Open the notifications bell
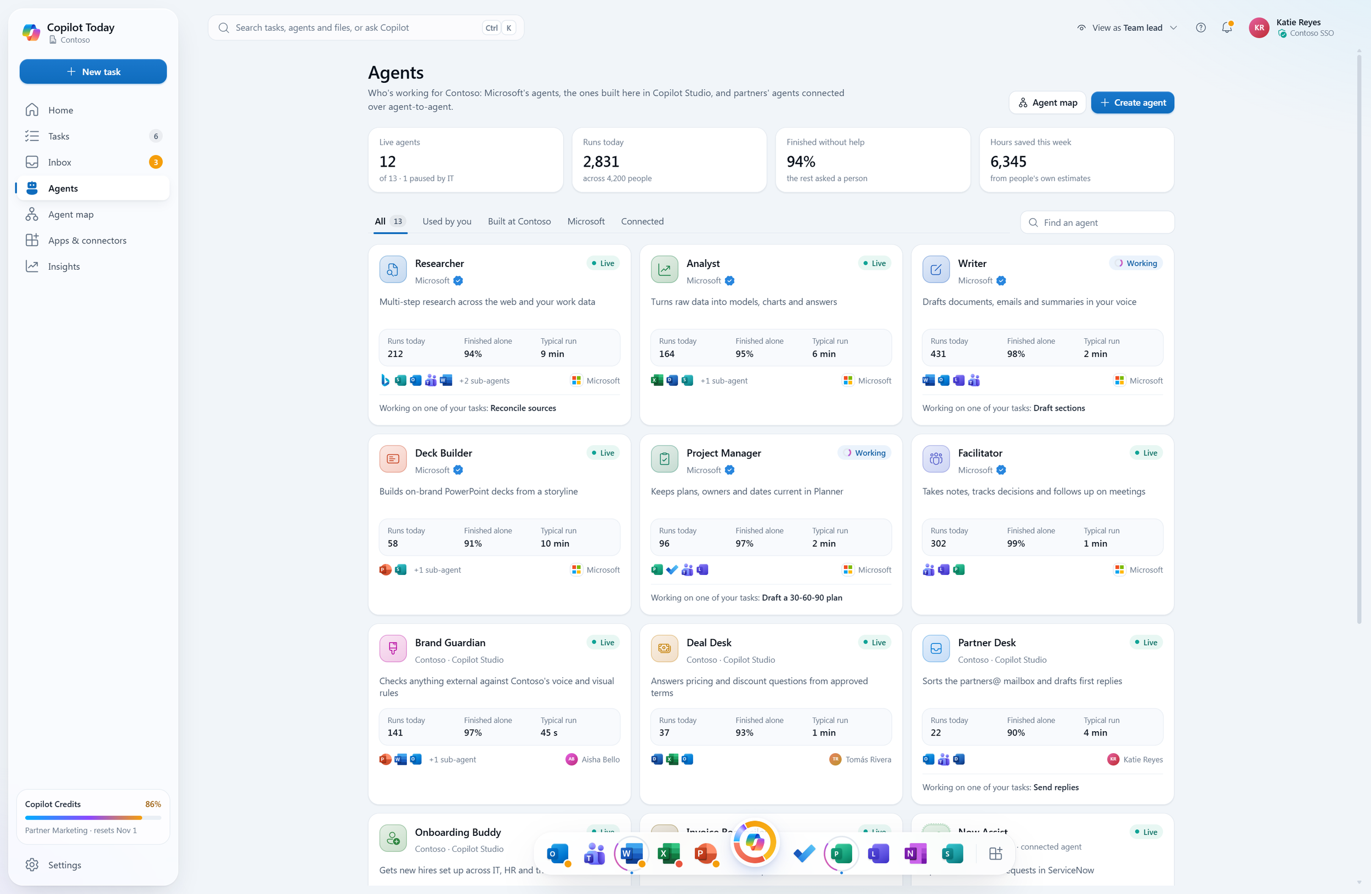1371x894 pixels. pos(1227,27)
